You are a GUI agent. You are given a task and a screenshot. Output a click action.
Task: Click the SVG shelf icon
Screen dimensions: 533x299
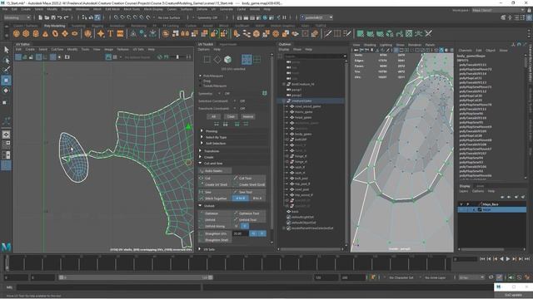pos(120,33)
